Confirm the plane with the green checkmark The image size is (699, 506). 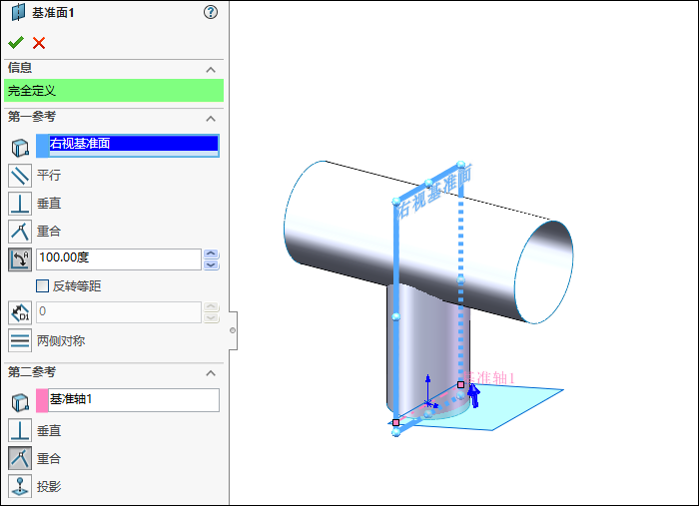click(x=16, y=43)
